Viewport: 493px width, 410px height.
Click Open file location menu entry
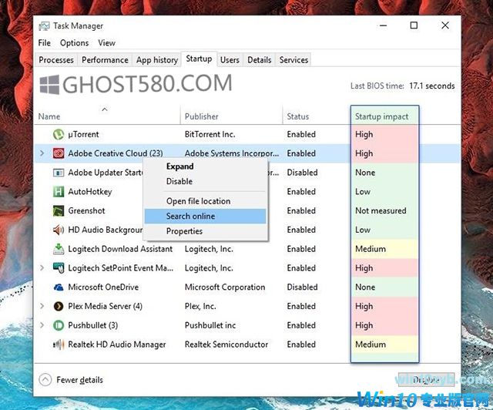198,201
